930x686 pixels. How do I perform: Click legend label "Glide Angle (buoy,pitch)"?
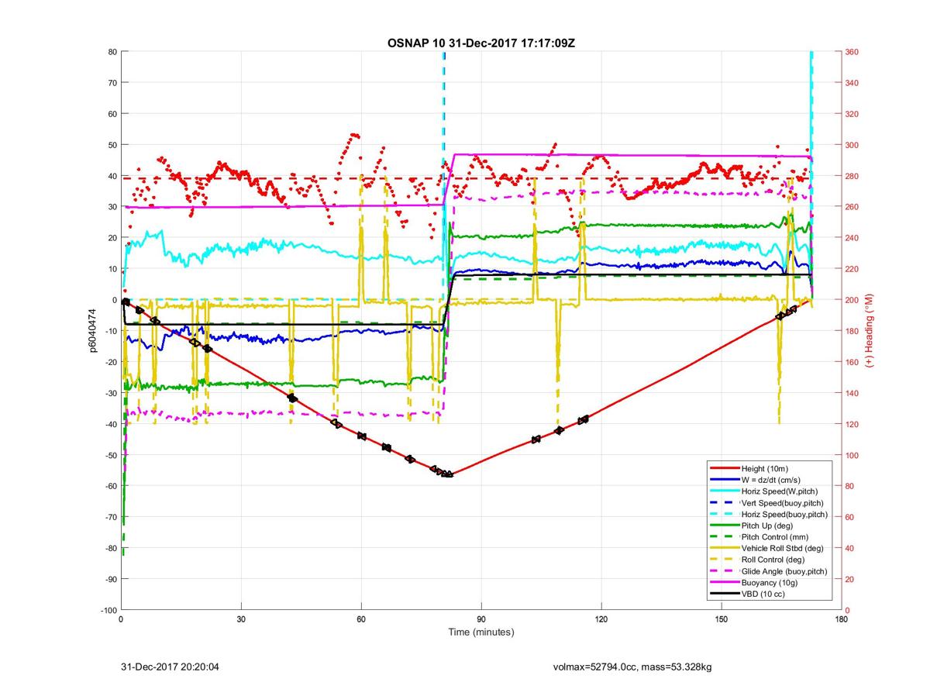point(784,571)
